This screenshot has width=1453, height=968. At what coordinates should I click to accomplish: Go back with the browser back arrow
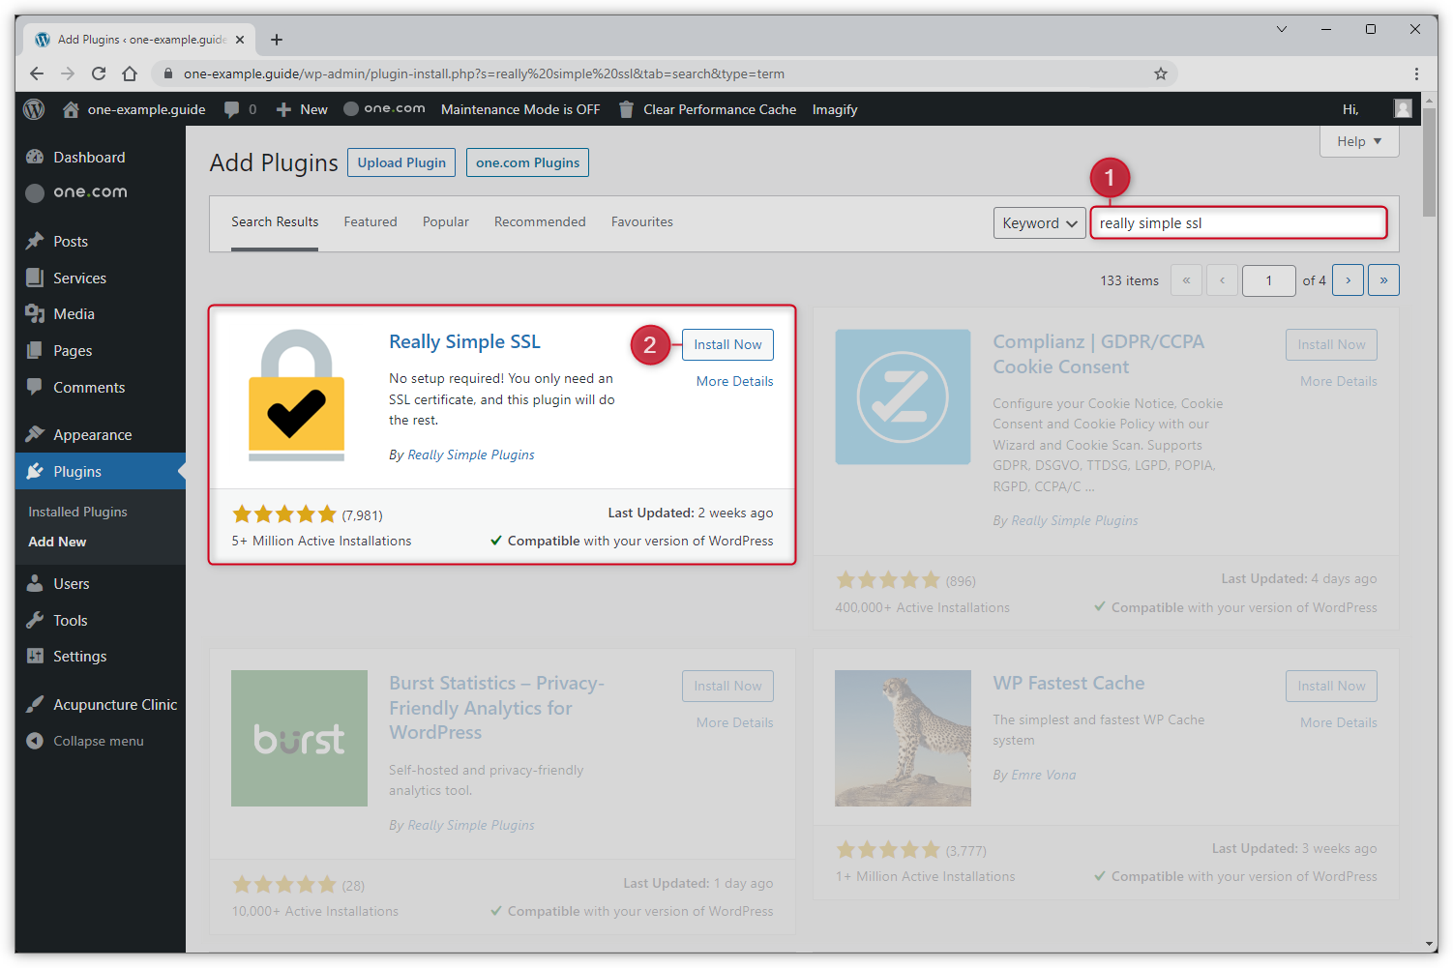click(x=37, y=73)
